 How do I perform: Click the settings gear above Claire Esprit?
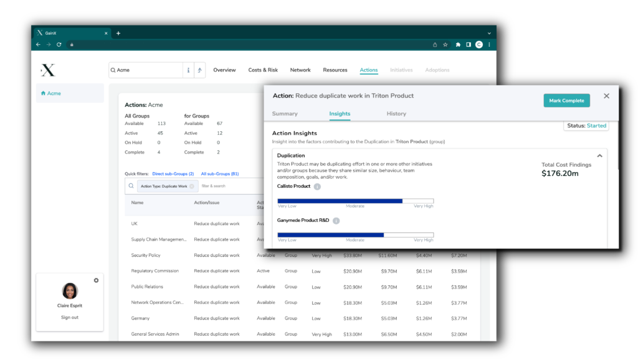(96, 280)
